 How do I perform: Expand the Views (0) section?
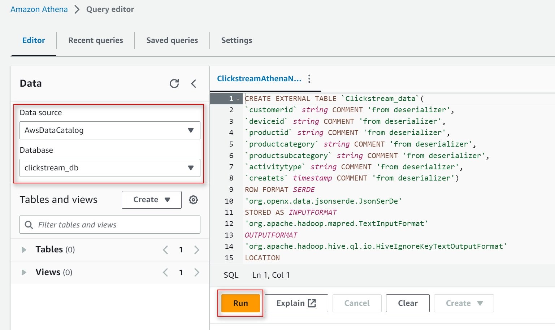point(23,272)
